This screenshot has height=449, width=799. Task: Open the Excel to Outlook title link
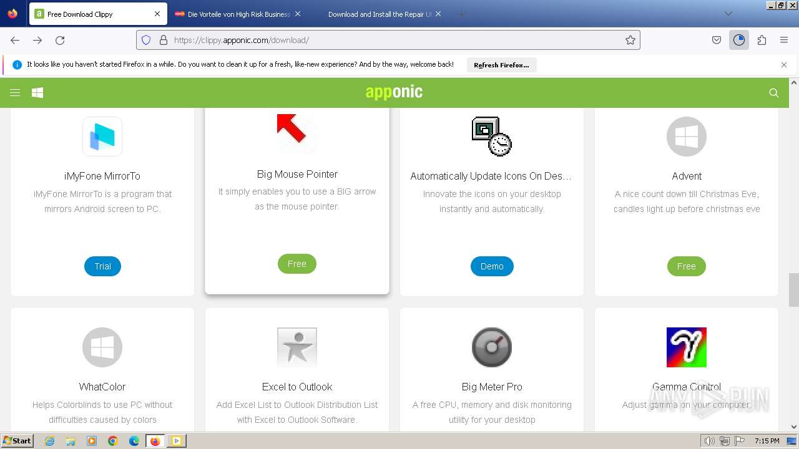tap(297, 387)
